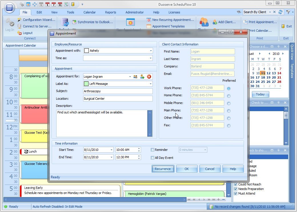Expand the Appointment with dropdown

point(151,51)
